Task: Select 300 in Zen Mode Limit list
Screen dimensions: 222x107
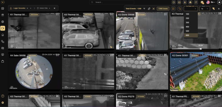Action: [x=191, y=23]
